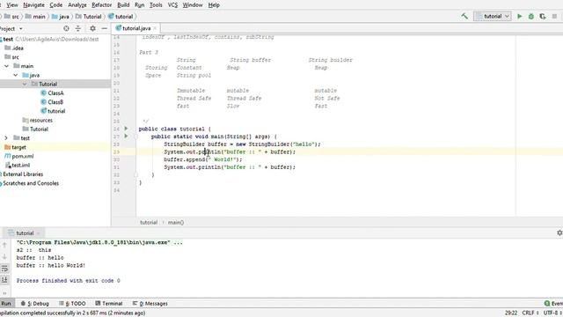Click CRLF line separator in status bar
Image resolution: width=563 pixels, height=317 pixels.
click(530, 313)
